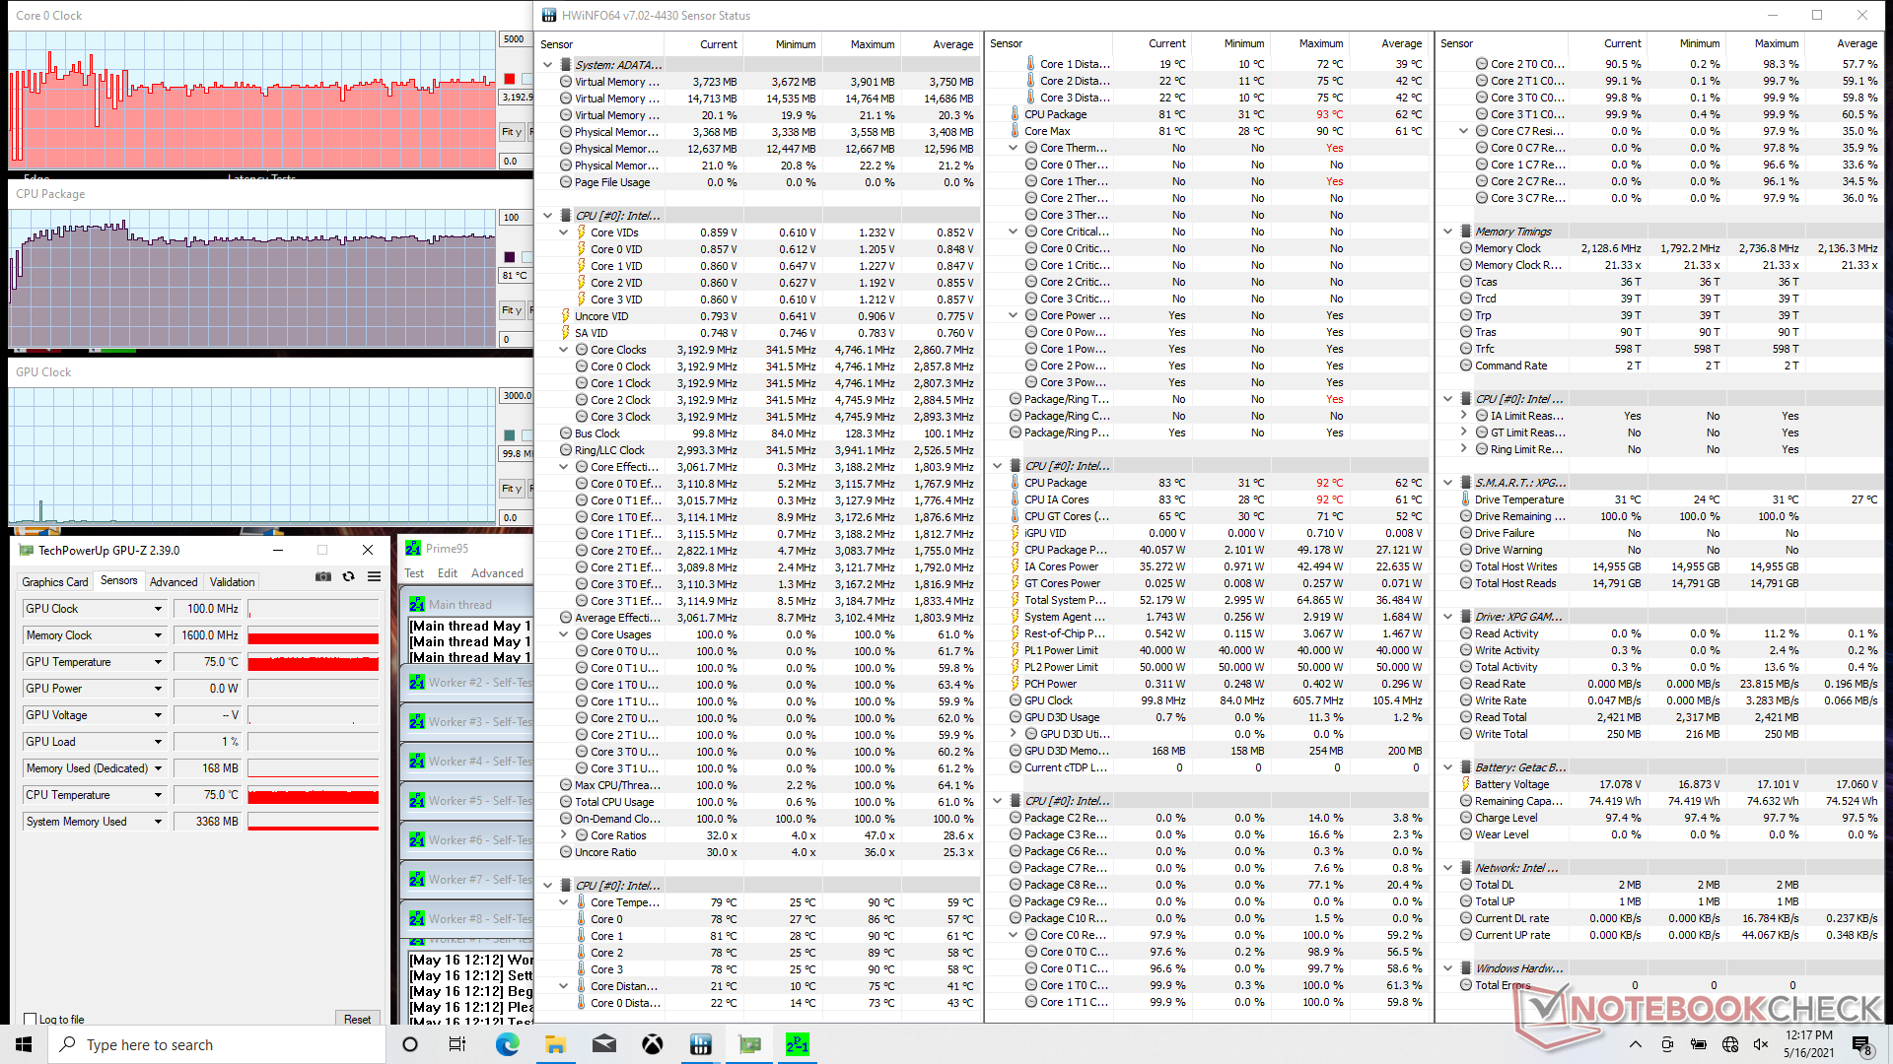Take a GPU-Z screenshot with the camera icon
The image size is (1893, 1064).
pyautogui.click(x=322, y=576)
